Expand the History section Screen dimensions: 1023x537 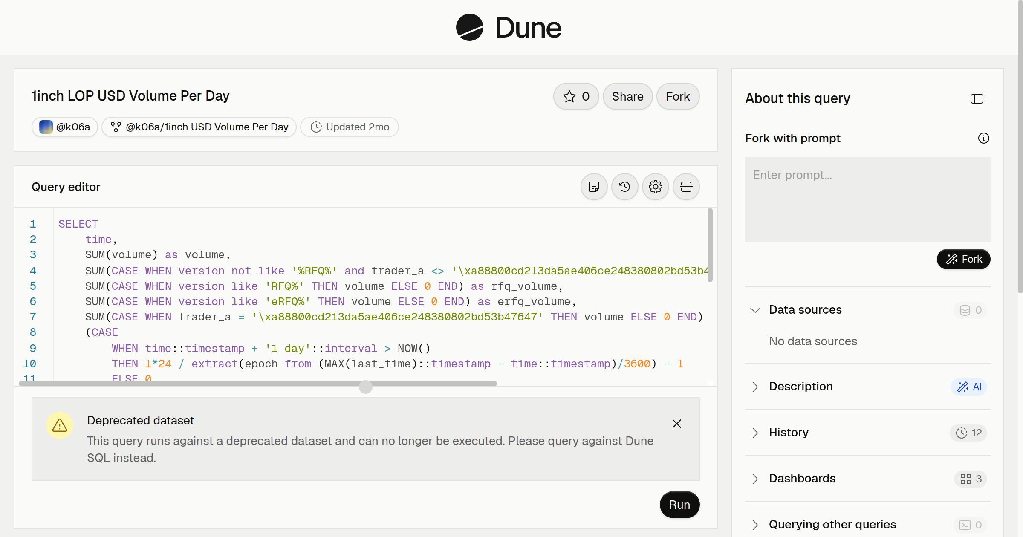tap(755, 433)
